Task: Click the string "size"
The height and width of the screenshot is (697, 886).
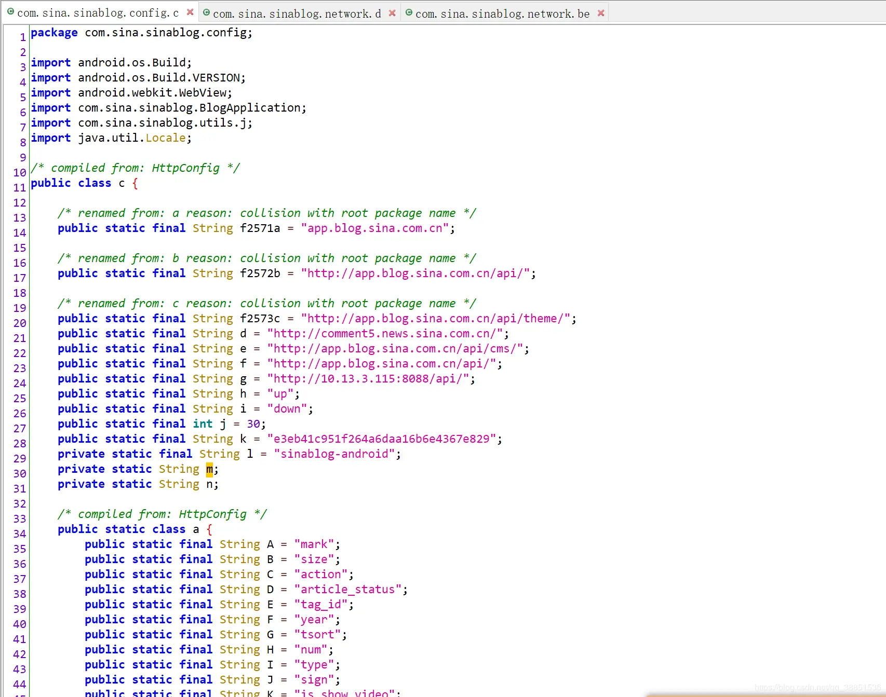Action: (314, 559)
